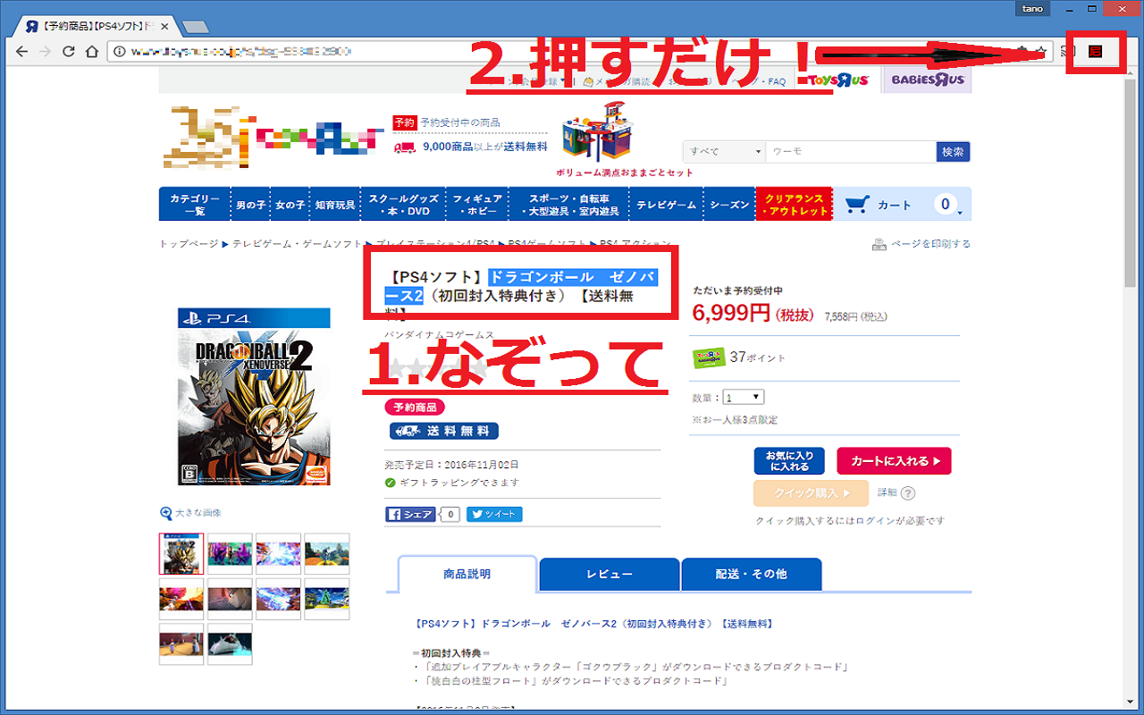The height and width of the screenshot is (715, 1144).
Task: Reload the current page
Action: (69, 52)
